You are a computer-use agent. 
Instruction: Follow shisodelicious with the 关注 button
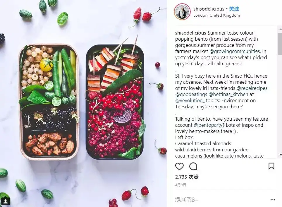coord(234,9)
